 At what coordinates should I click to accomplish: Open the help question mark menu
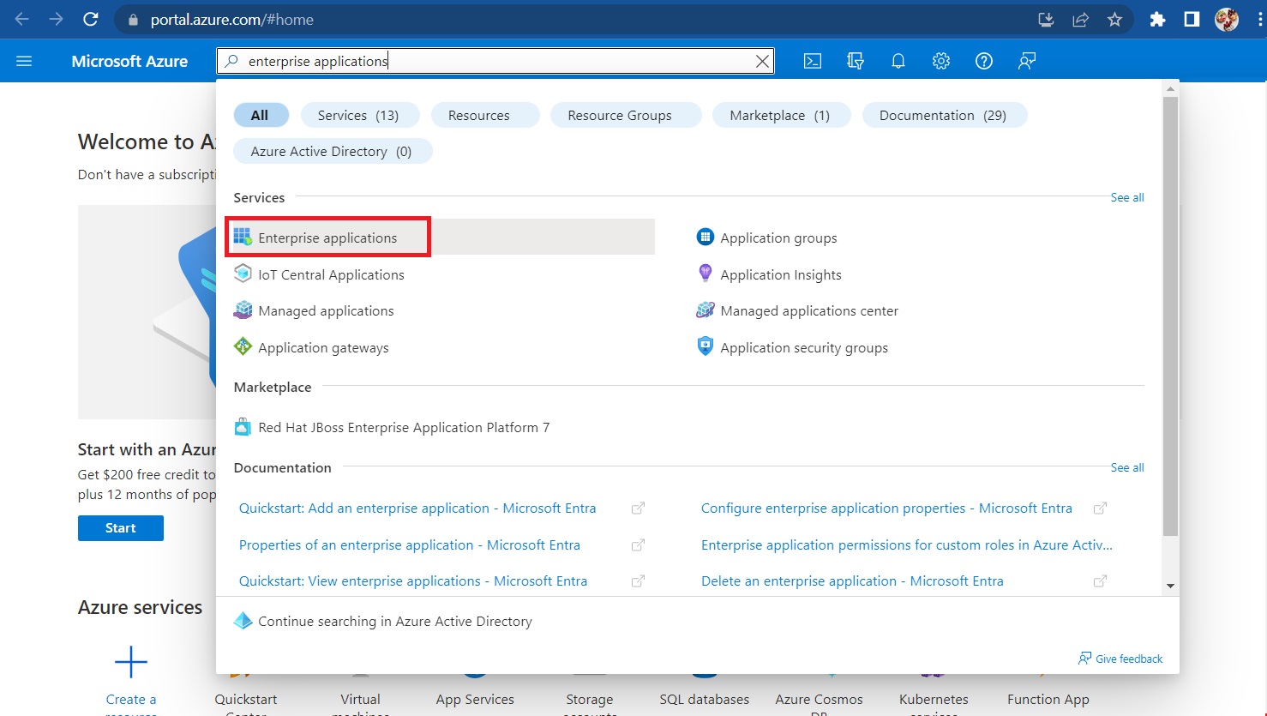[983, 60]
